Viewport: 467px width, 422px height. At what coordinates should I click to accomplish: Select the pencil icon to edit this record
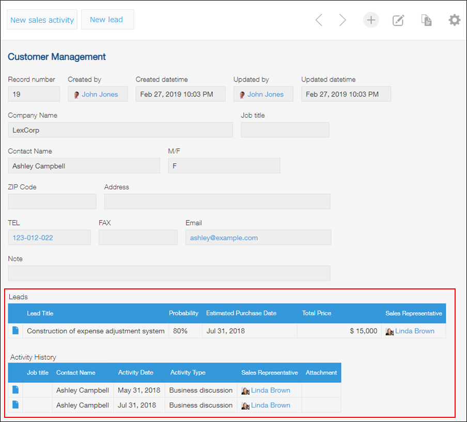pos(398,20)
